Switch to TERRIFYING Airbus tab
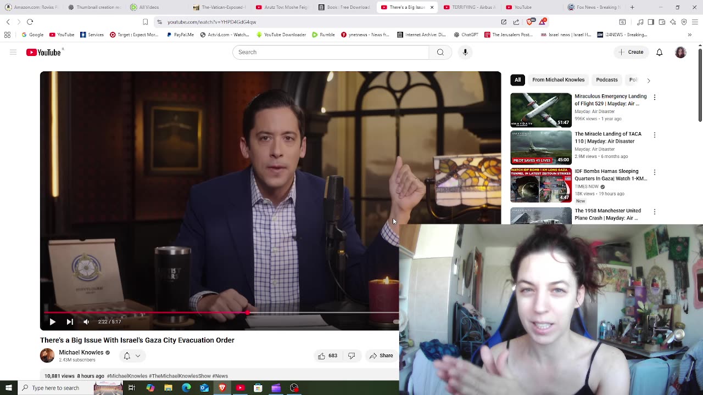703x395 pixels. [x=470, y=7]
